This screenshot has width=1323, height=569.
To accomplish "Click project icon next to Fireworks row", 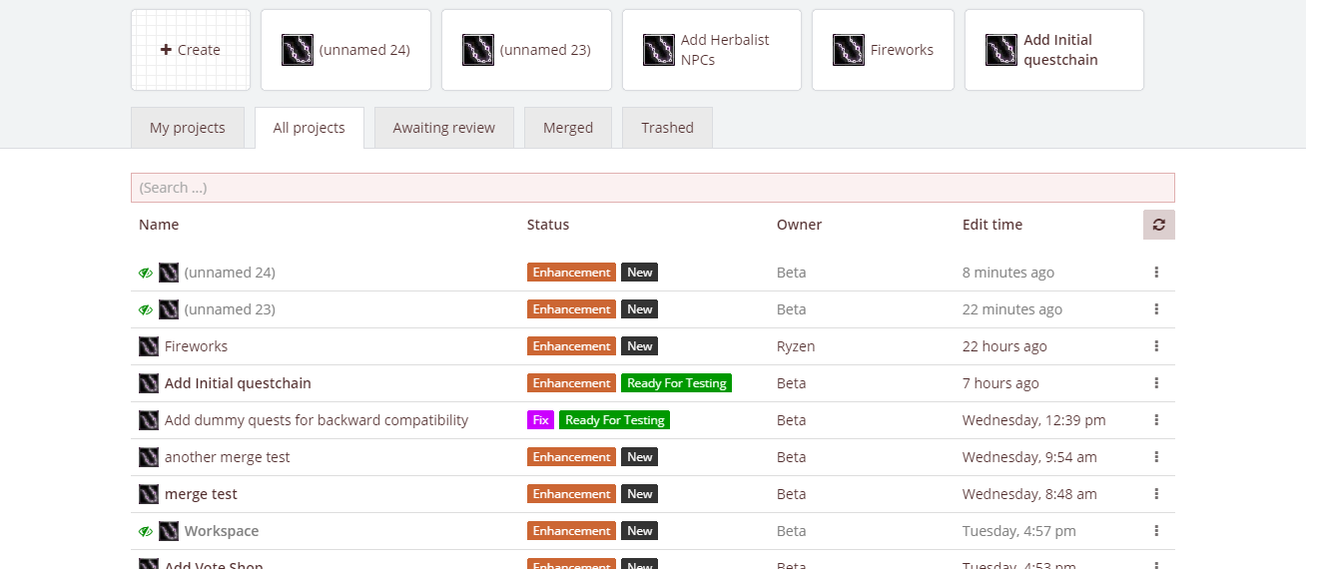I will click(x=149, y=346).
